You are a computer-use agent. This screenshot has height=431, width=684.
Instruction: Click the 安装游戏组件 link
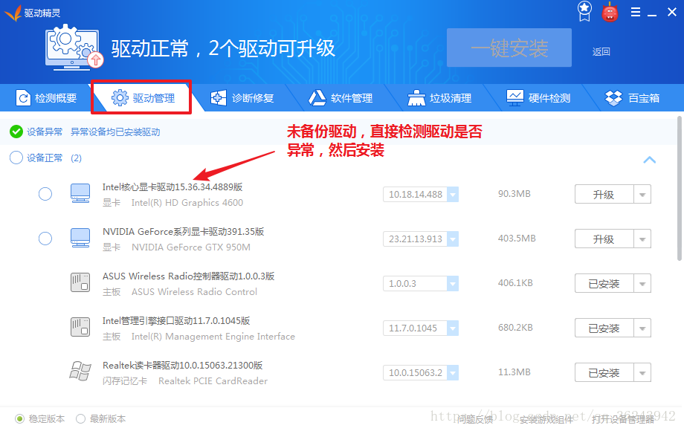point(546,419)
